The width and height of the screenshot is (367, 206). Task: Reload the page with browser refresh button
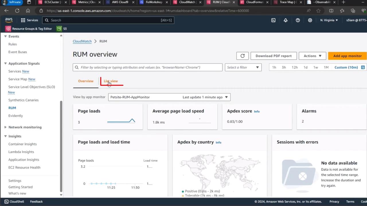pos(17,11)
